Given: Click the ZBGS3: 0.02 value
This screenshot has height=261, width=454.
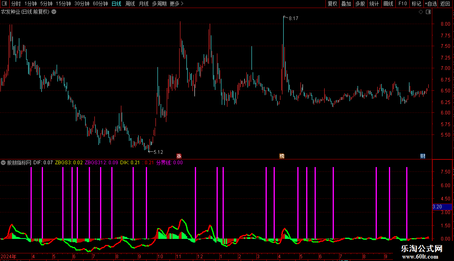Looking at the screenshot, I should (69, 163).
